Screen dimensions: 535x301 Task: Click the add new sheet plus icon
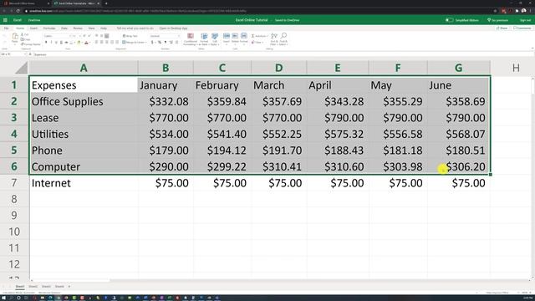69,287
